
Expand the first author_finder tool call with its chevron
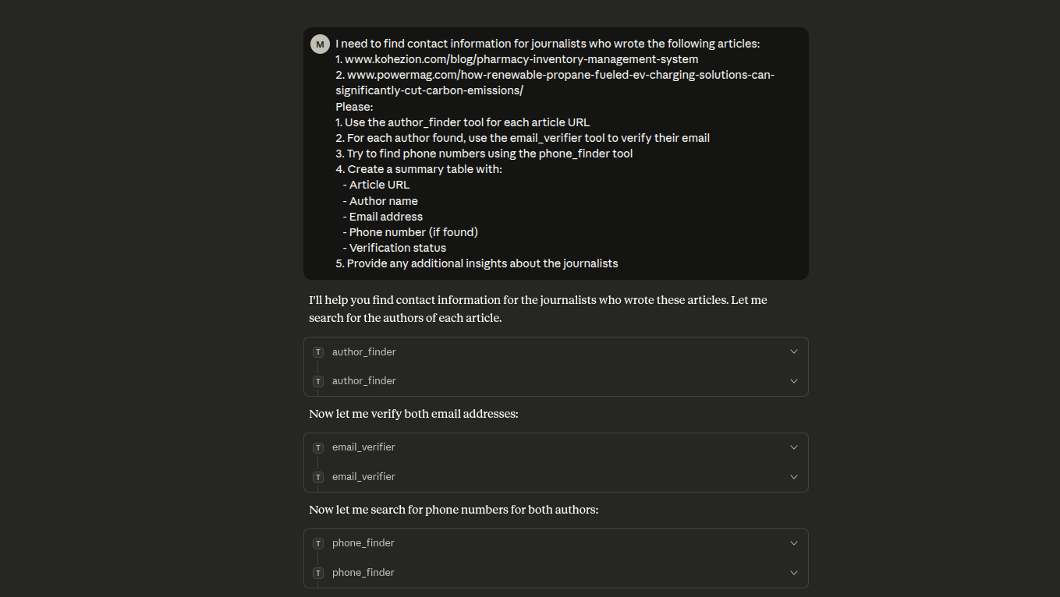[793, 351]
